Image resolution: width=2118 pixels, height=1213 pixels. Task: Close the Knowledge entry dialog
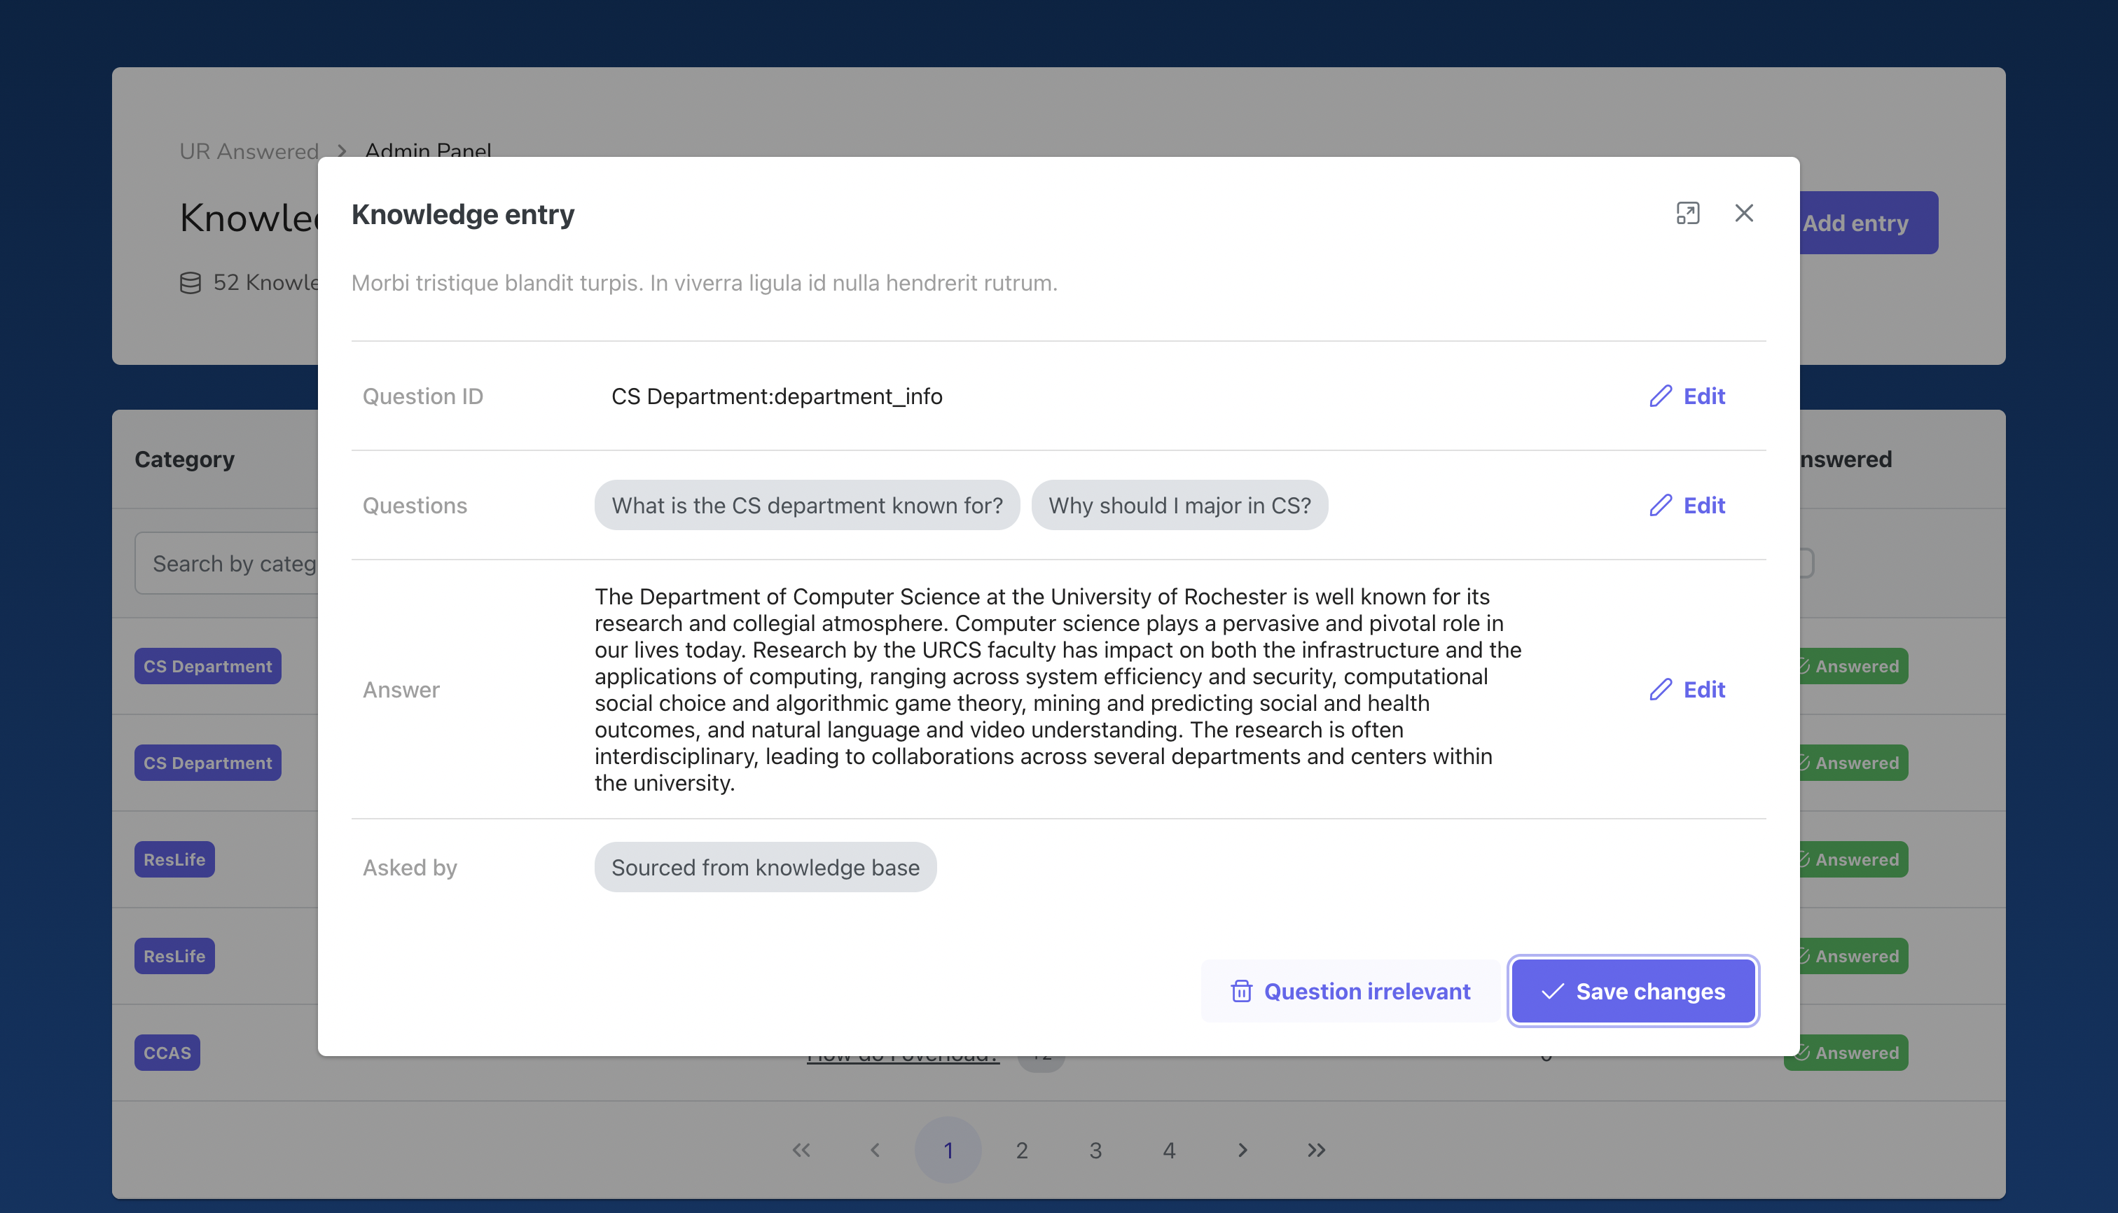pyautogui.click(x=1744, y=214)
